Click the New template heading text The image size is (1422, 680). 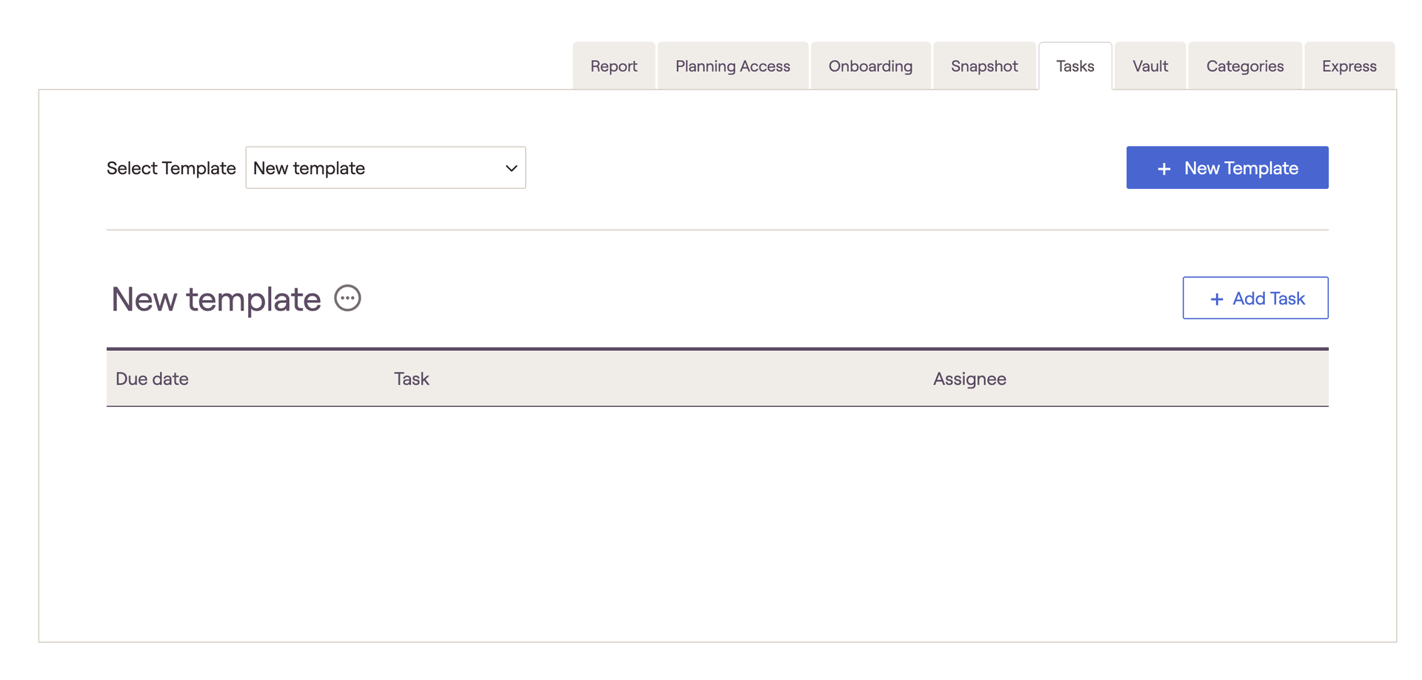point(216,299)
